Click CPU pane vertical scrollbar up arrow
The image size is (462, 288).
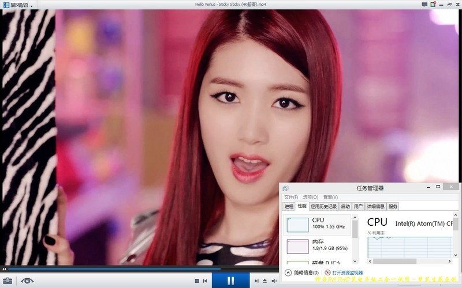point(456,215)
